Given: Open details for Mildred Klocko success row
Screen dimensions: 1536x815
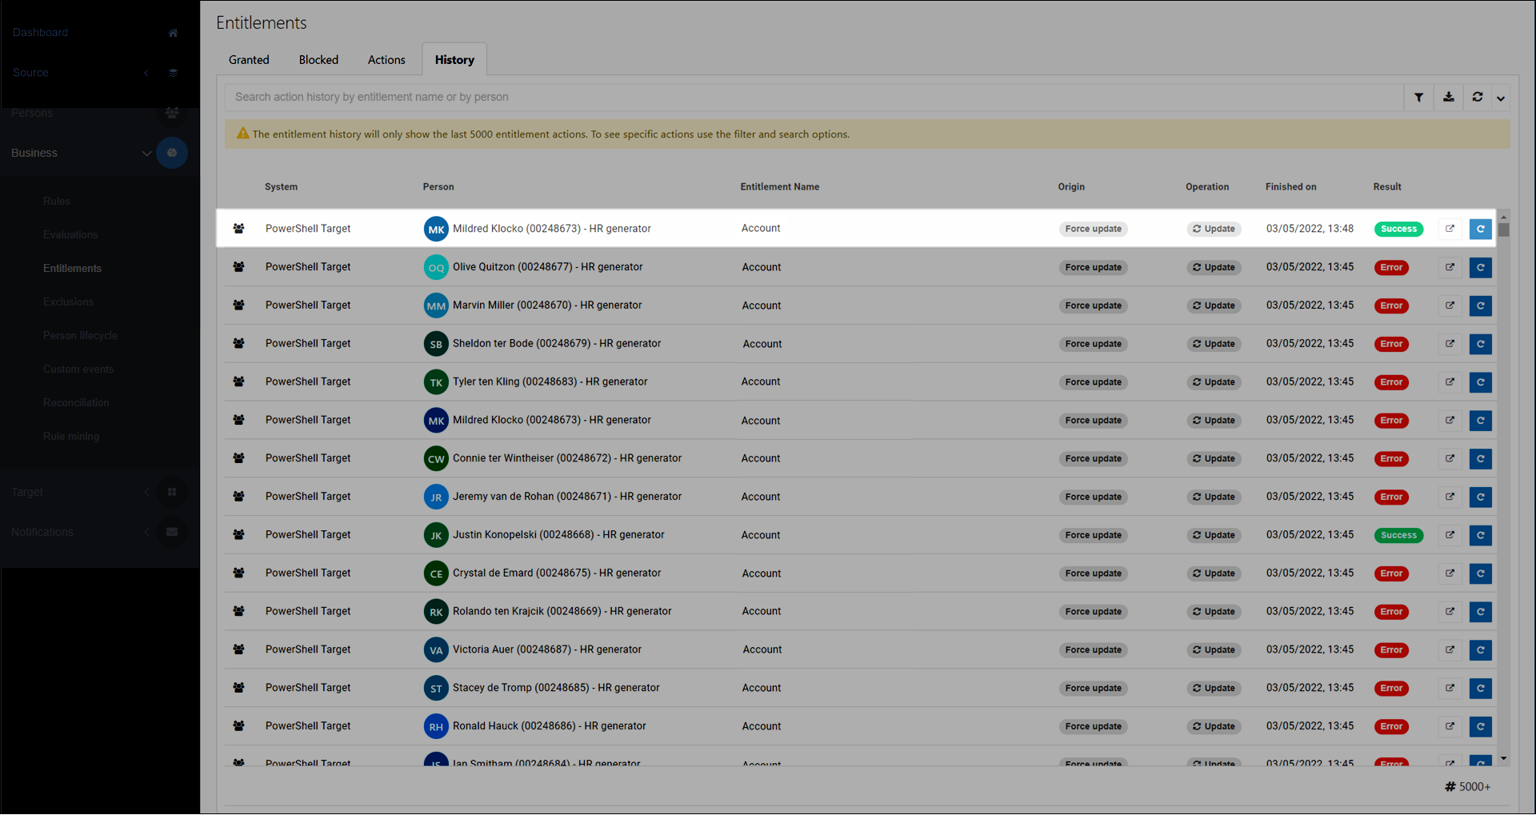Looking at the screenshot, I should click(x=1450, y=229).
